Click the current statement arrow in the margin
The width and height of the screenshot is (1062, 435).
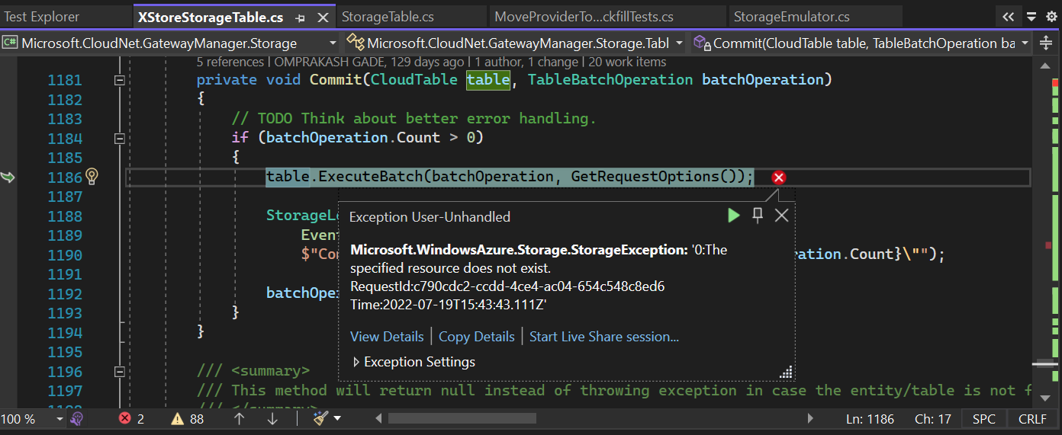pyautogui.click(x=8, y=177)
